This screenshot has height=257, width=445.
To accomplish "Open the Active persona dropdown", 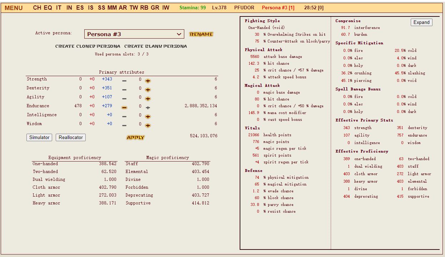I will 134,34.
